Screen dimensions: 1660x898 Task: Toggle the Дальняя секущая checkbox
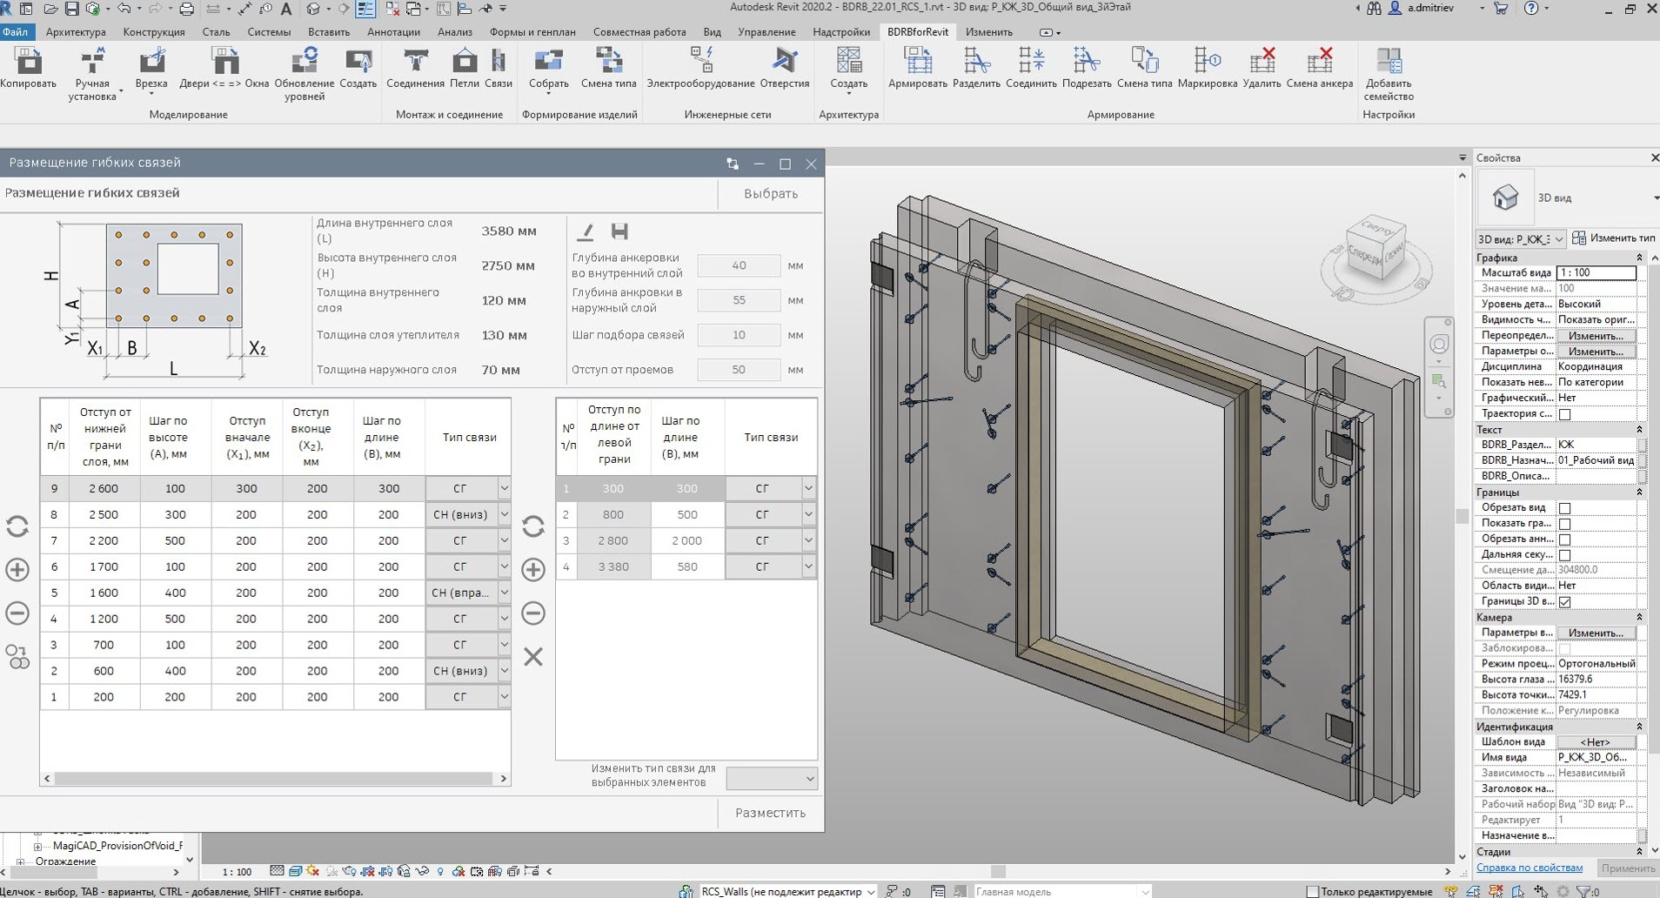pyautogui.click(x=1564, y=555)
